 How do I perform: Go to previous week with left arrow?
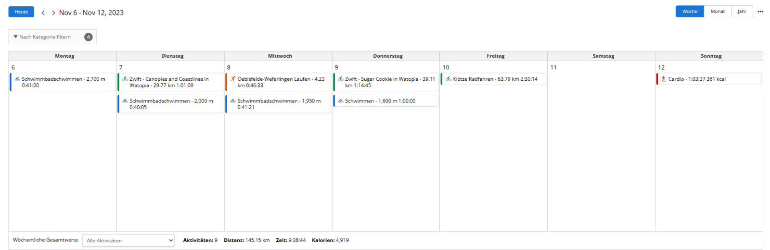pyautogui.click(x=43, y=13)
